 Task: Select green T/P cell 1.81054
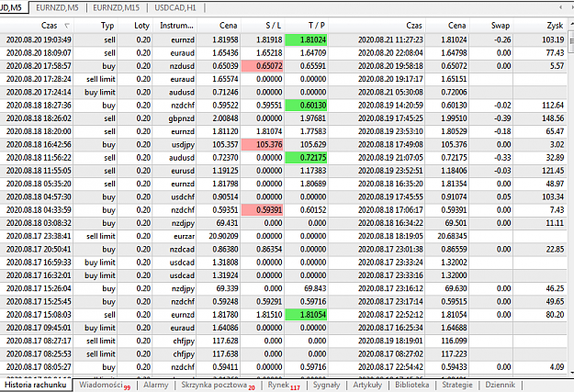[x=306, y=315]
